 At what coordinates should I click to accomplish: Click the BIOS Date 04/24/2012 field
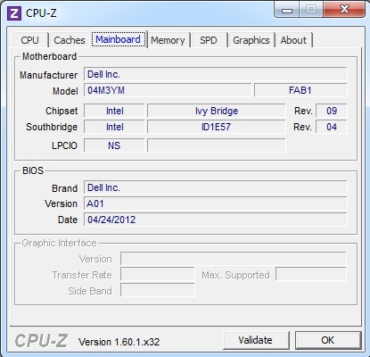coord(215,220)
